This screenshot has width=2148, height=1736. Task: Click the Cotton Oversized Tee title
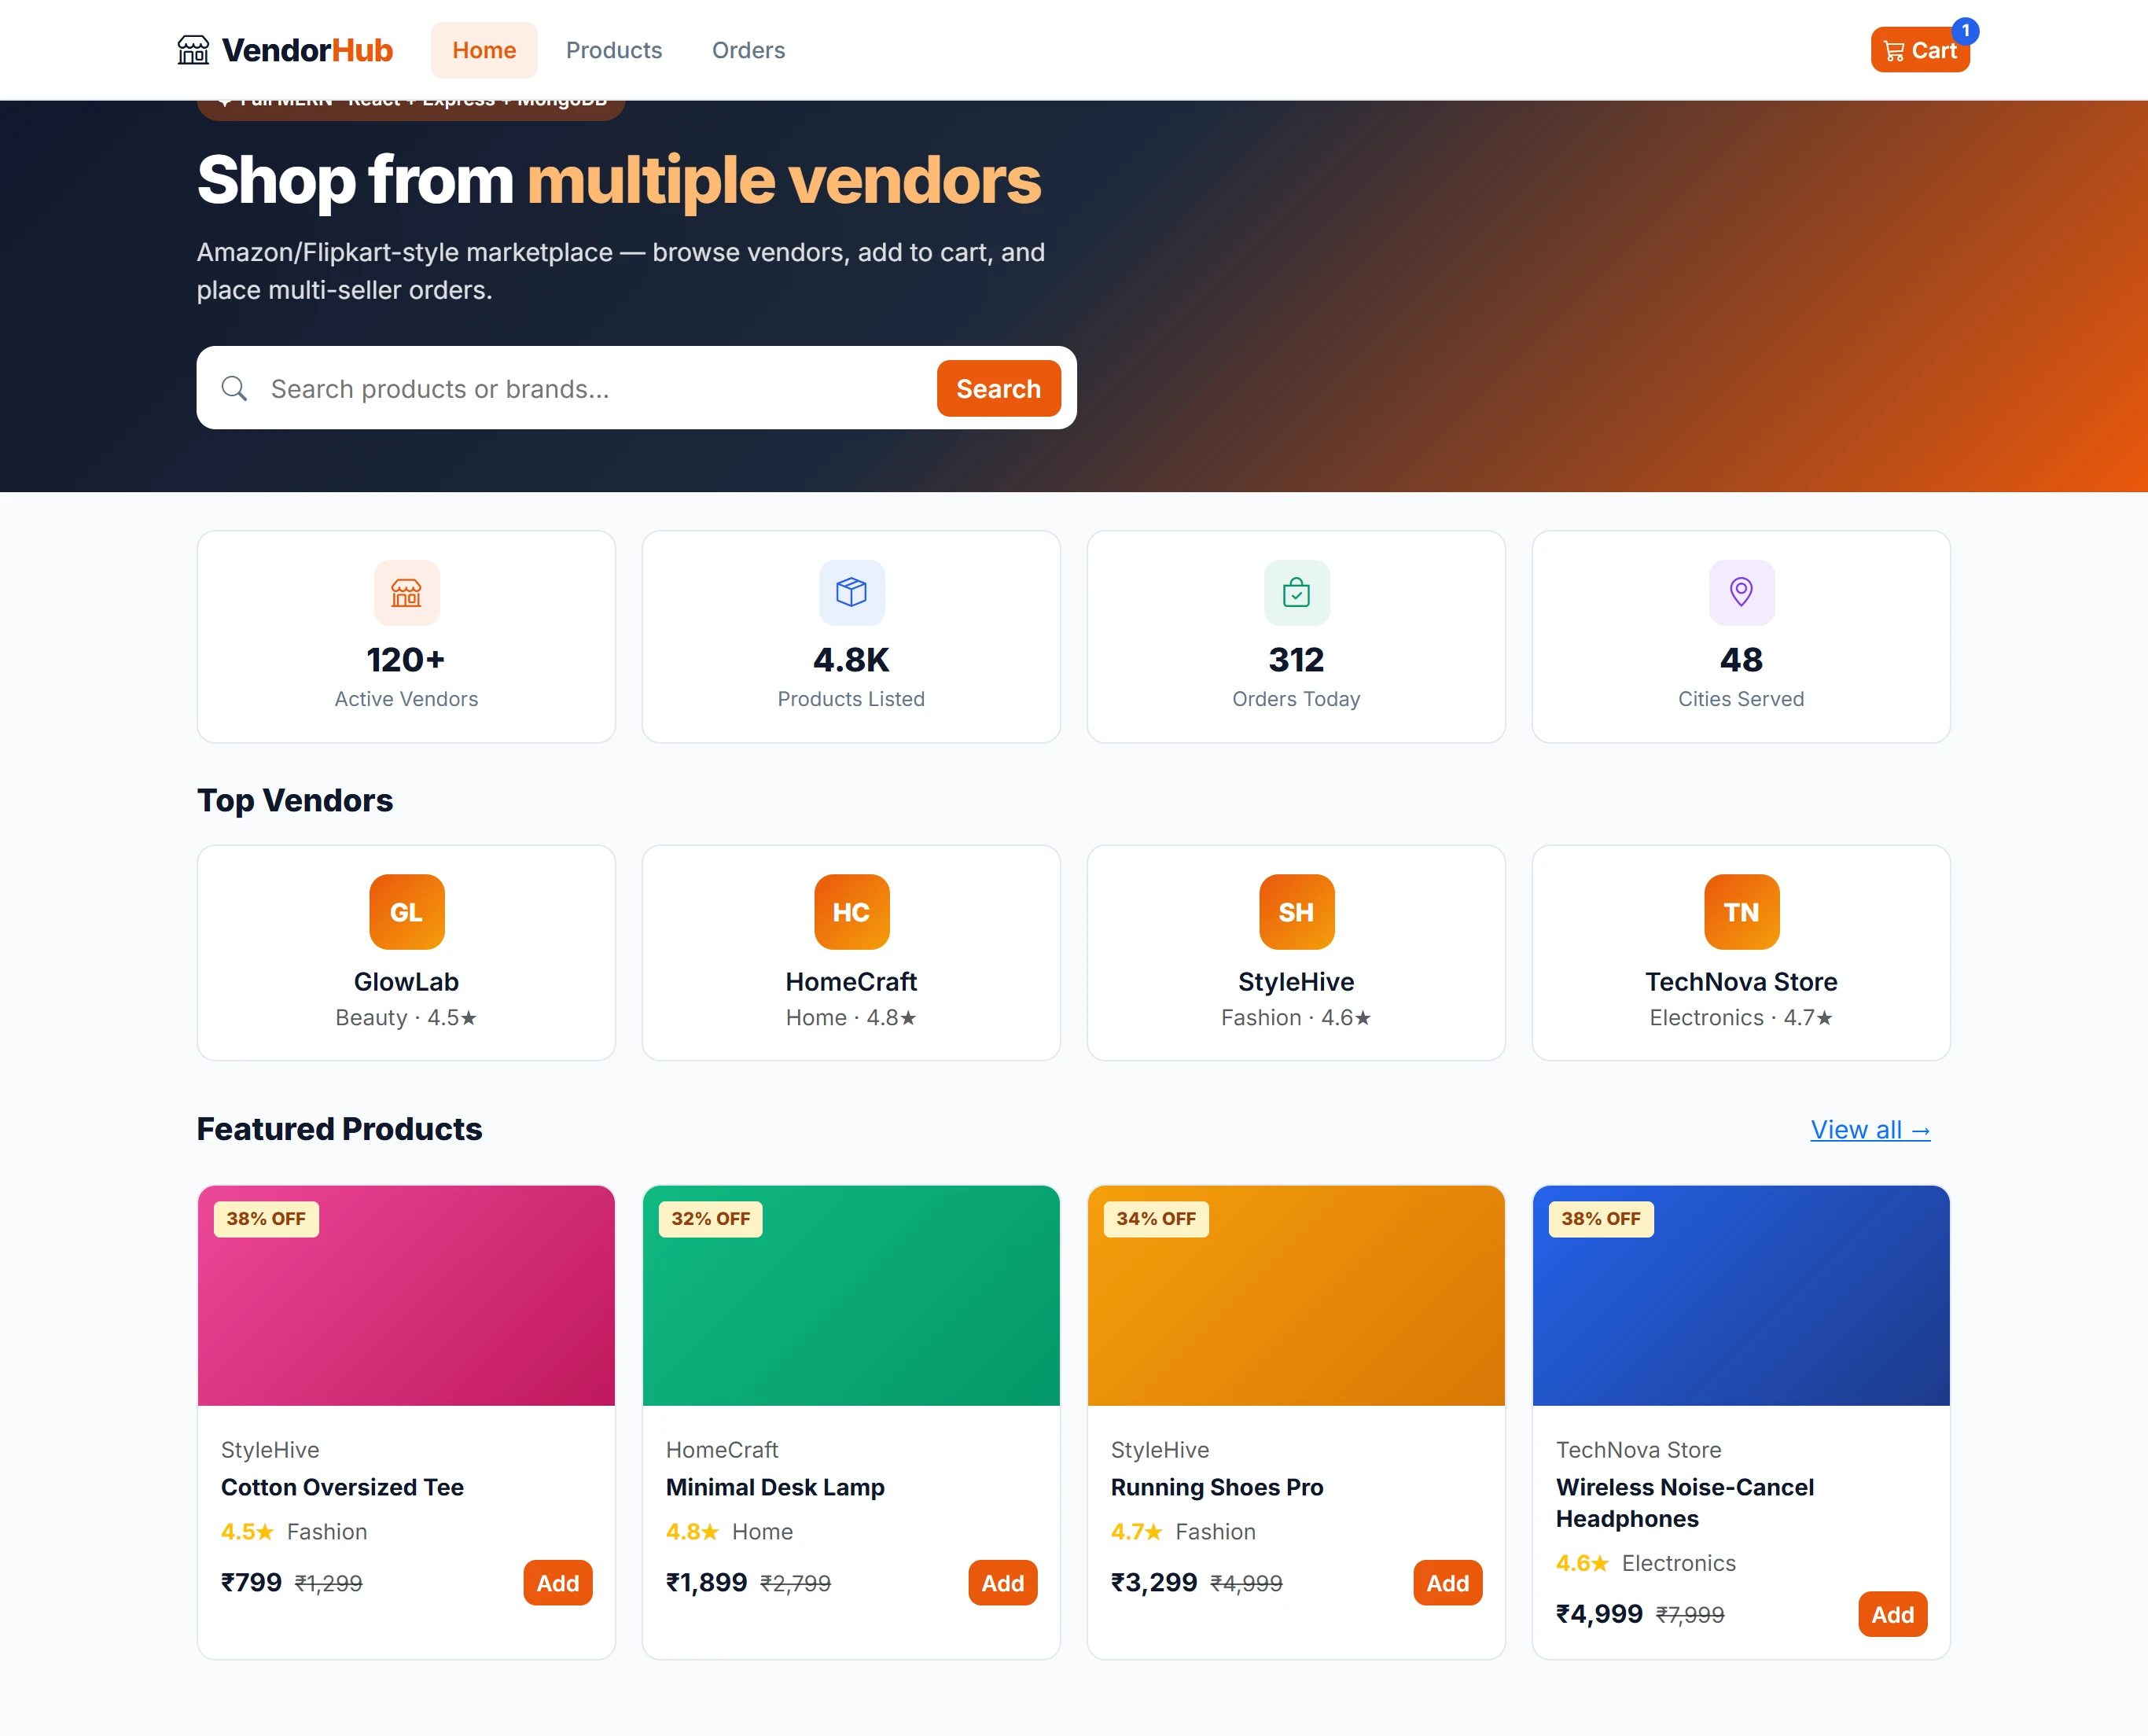pos(342,1487)
